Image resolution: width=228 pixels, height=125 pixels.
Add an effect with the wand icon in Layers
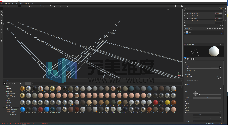207,29
